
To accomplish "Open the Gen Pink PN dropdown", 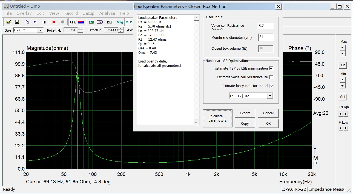I will pyautogui.click(x=41, y=30).
